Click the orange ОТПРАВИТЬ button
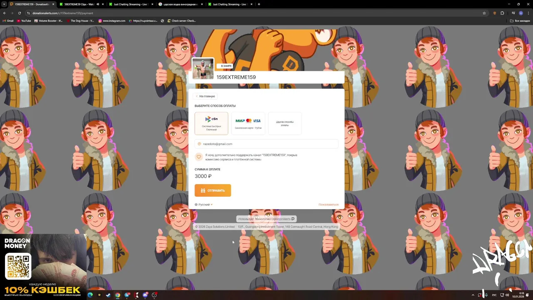Image resolution: width=533 pixels, height=300 pixels. tap(213, 190)
